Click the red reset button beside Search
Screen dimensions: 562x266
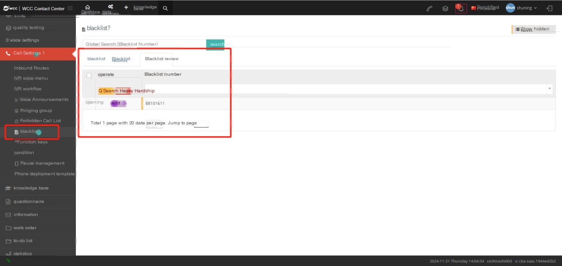coord(123,91)
